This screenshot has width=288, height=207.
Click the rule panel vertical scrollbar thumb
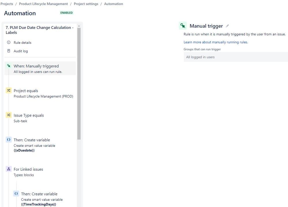[x=79, y=84]
